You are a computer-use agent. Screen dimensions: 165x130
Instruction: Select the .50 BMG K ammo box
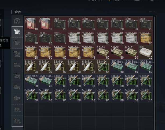pyautogui.click(x=46, y=24)
